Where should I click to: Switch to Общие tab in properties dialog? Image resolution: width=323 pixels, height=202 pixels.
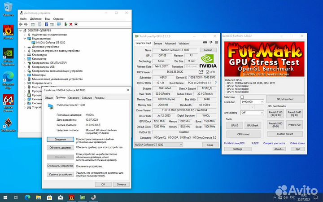point(49,98)
